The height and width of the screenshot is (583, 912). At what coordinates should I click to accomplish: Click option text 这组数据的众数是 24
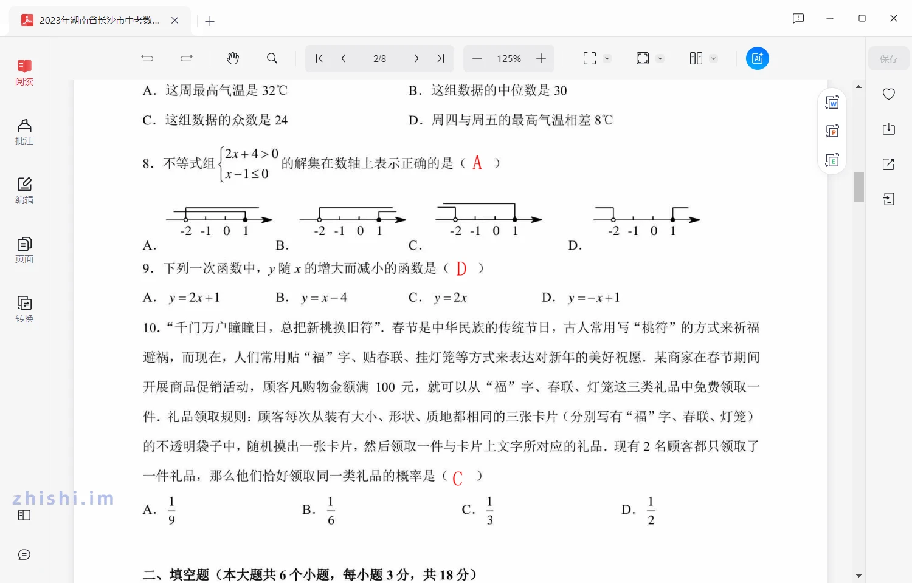pyautogui.click(x=226, y=120)
